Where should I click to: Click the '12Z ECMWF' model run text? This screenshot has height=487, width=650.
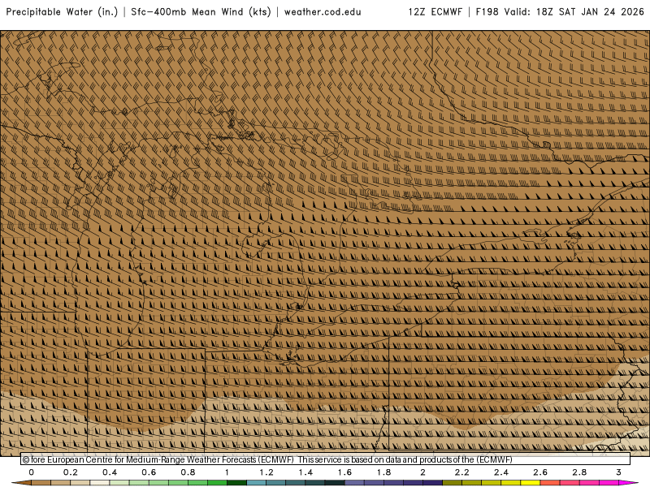(435, 12)
